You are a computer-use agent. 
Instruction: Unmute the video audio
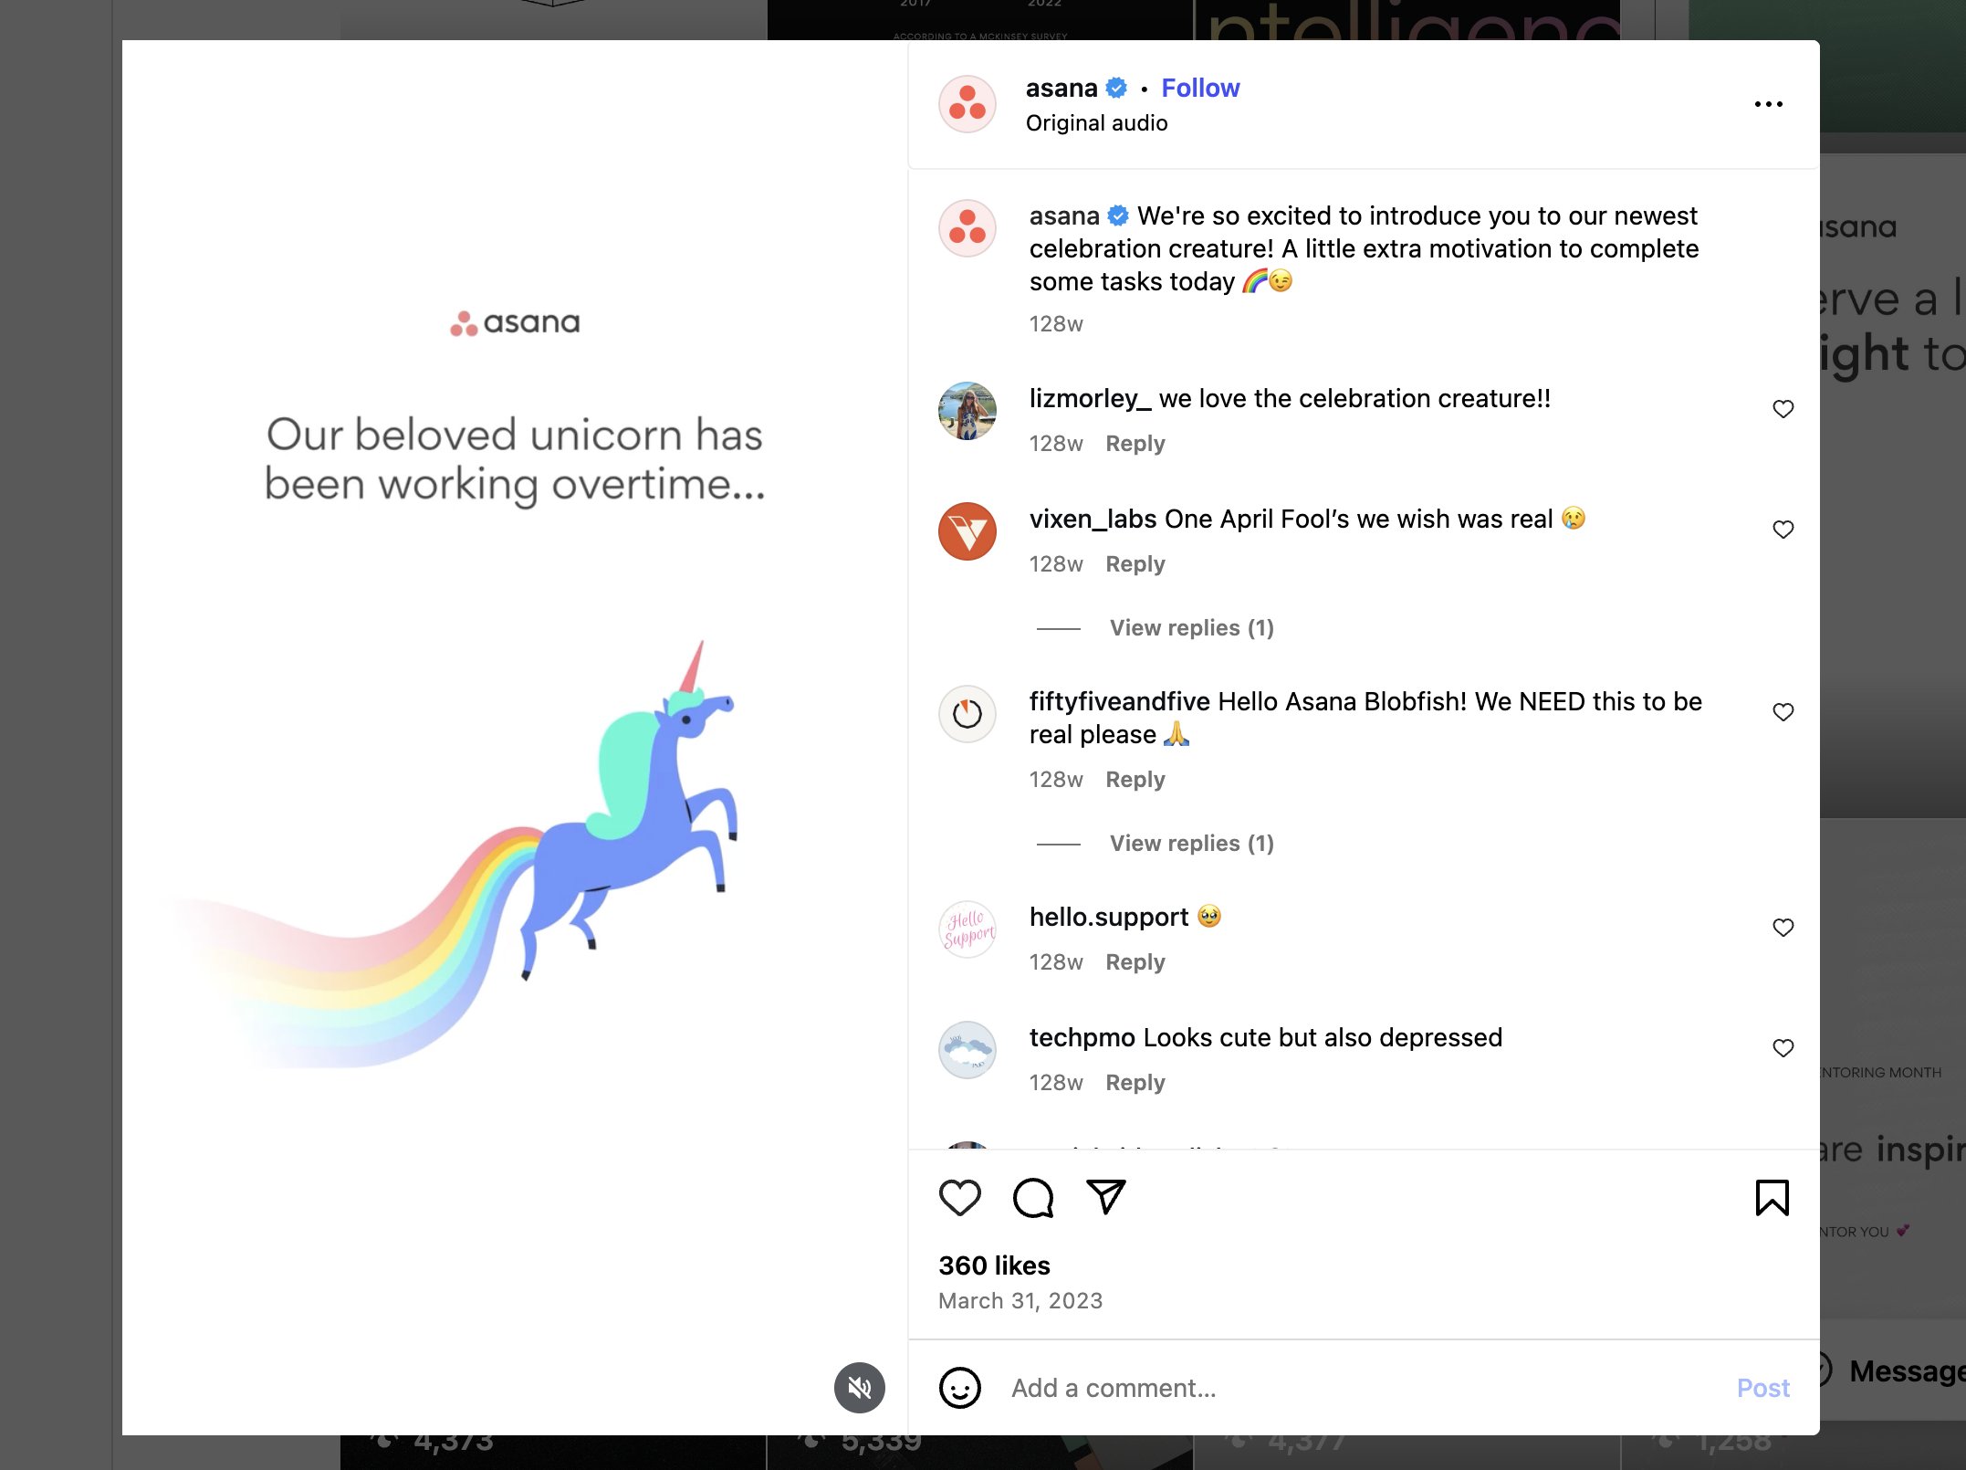859,1388
